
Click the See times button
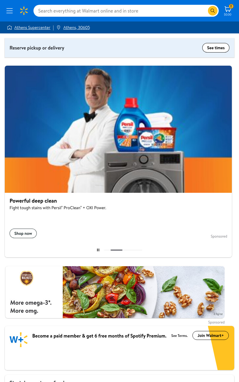tap(216, 48)
